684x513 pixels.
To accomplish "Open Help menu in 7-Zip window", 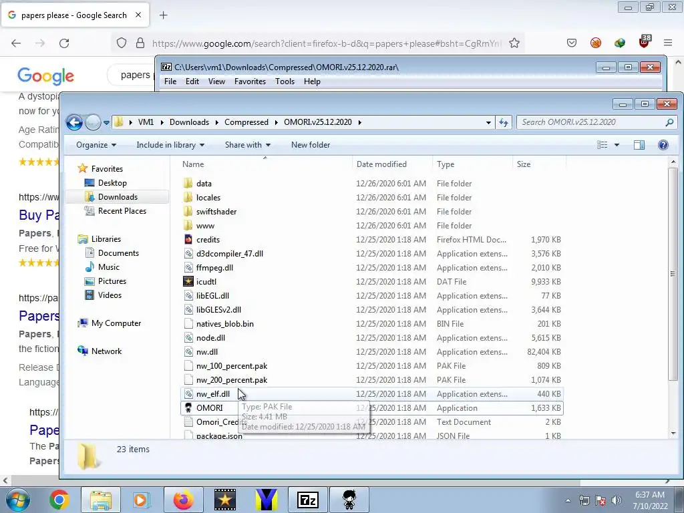I will coord(312,81).
